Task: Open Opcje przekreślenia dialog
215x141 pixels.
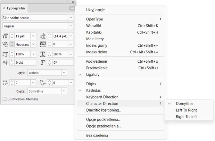Action: pos(121,126)
